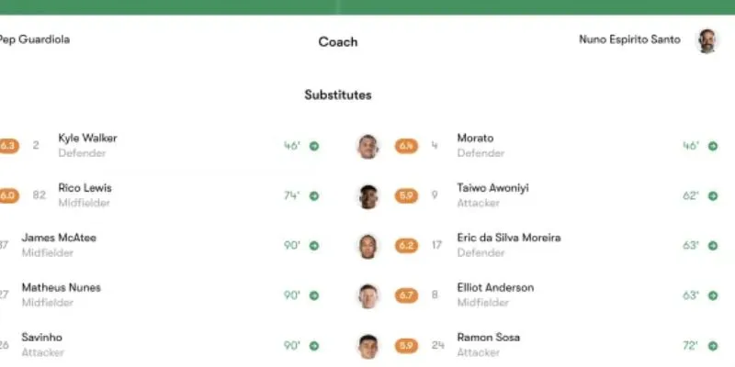Click the substitution arrow next to Rico Lewis
This screenshot has width=735, height=367.
click(314, 195)
